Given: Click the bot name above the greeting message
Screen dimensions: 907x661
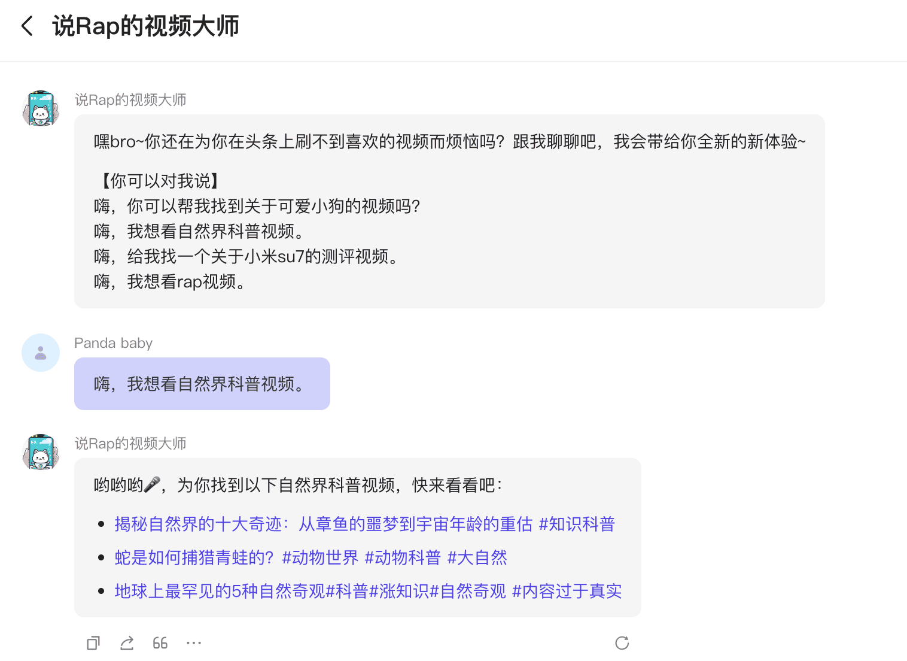Looking at the screenshot, I should pos(130,100).
